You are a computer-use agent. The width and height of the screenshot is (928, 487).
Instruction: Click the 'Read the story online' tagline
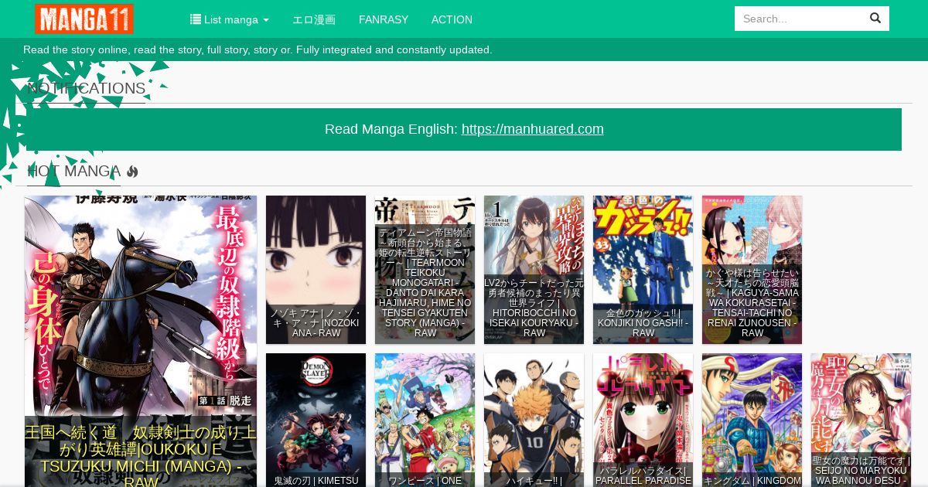click(258, 49)
